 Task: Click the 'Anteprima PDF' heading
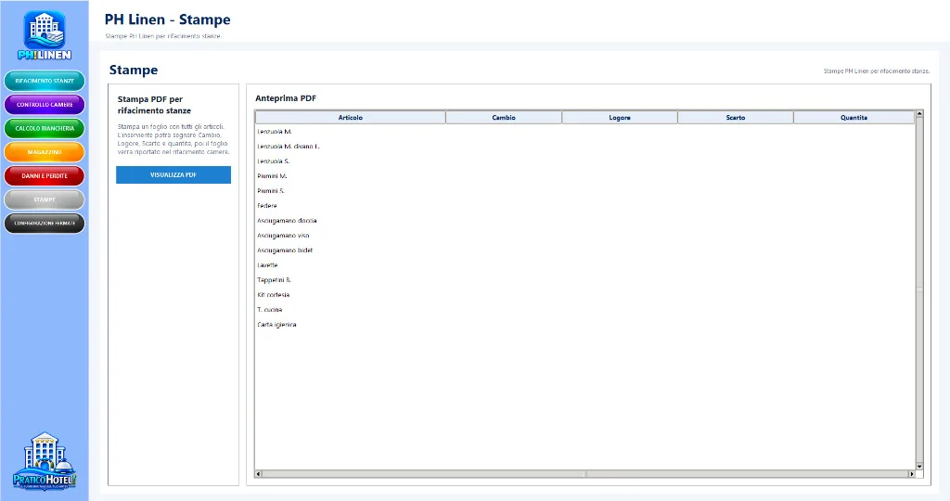point(286,98)
